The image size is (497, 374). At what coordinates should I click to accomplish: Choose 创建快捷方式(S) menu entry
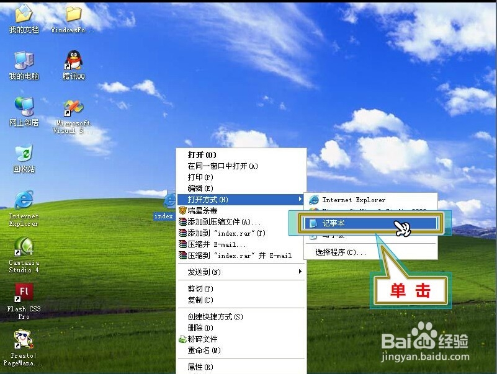coord(241,316)
